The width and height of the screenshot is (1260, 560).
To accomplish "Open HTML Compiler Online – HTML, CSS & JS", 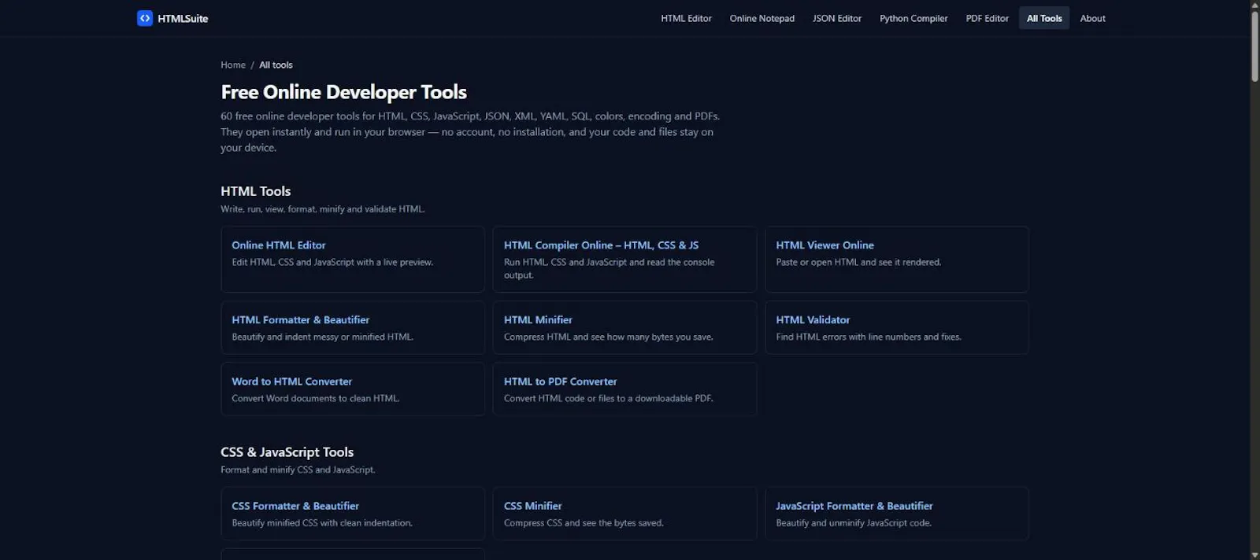I will (x=624, y=260).
